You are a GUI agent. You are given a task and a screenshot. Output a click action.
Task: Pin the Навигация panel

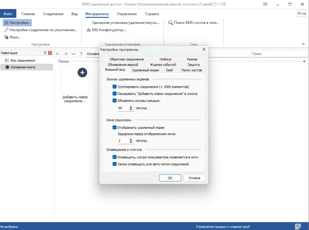click(x=45, y=53)
